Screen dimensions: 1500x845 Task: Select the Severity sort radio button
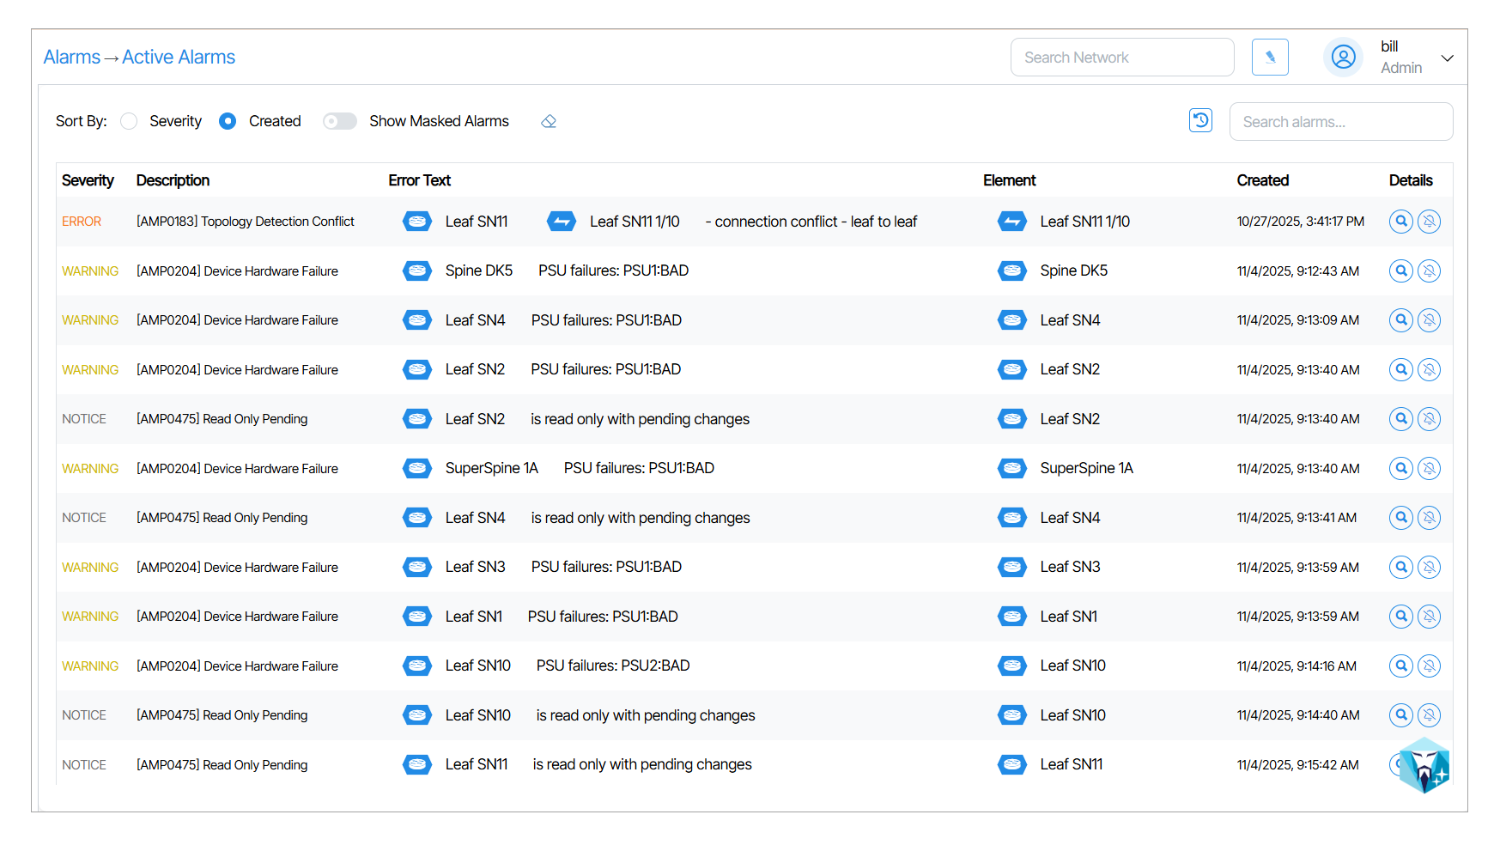(130, 122)
